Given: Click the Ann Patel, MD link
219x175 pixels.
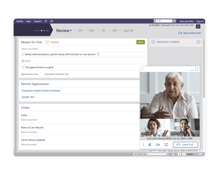Looking at the screenshot, I should tap(187, 25).
